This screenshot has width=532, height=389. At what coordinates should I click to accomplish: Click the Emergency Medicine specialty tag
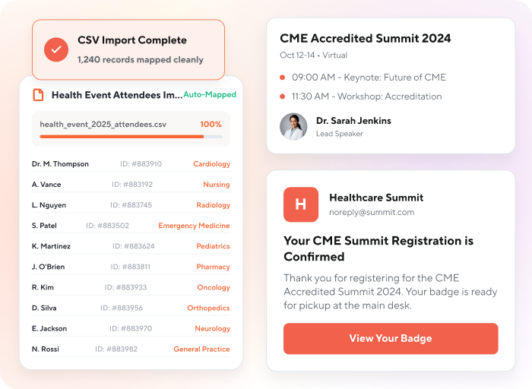click(x=194, y=226)
